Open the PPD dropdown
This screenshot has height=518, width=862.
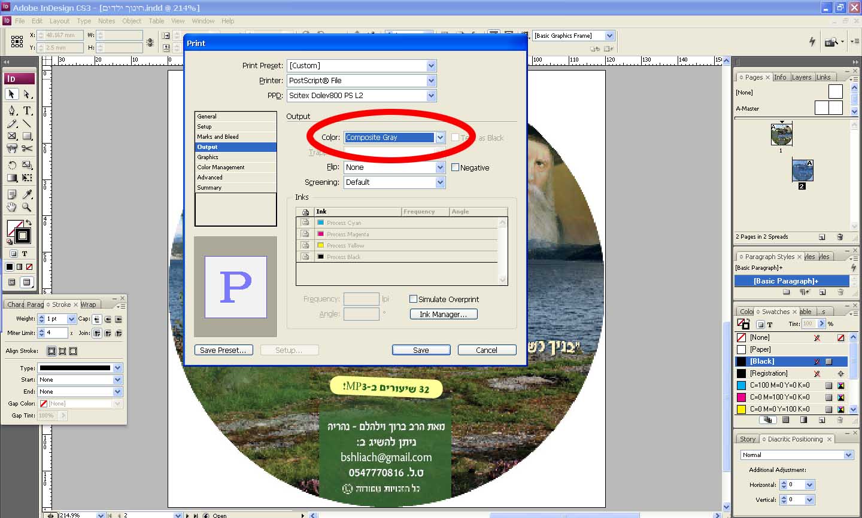(432, 96)
